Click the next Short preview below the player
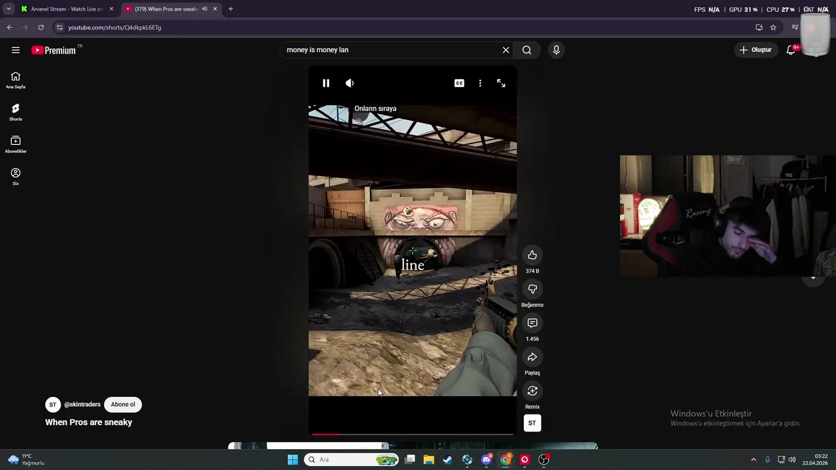 click(x=412, y=446)
